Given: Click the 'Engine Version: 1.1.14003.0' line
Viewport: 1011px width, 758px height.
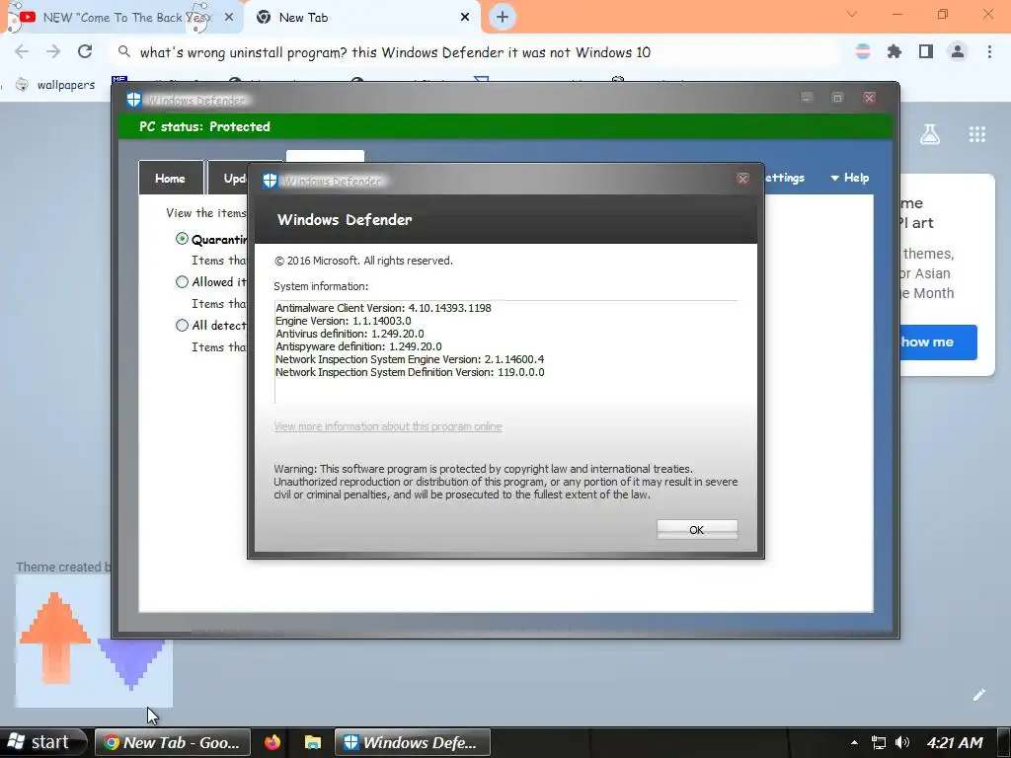Looking at the screenshot, I should tap(343, 321).
